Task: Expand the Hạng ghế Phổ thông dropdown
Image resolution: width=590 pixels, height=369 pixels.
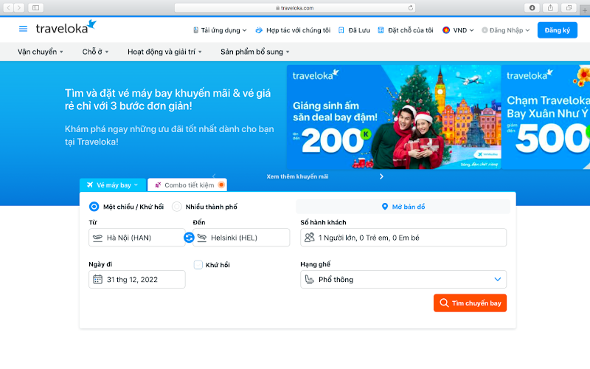Action: click(403, 280)
